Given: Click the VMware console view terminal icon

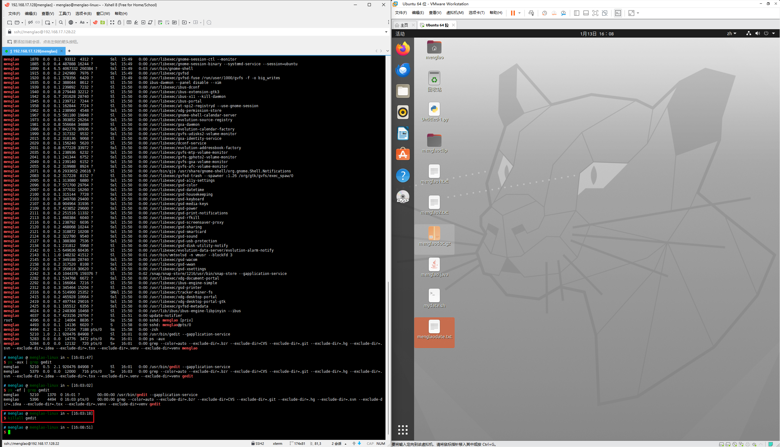Looking at the screenshot, I should 618,13.
